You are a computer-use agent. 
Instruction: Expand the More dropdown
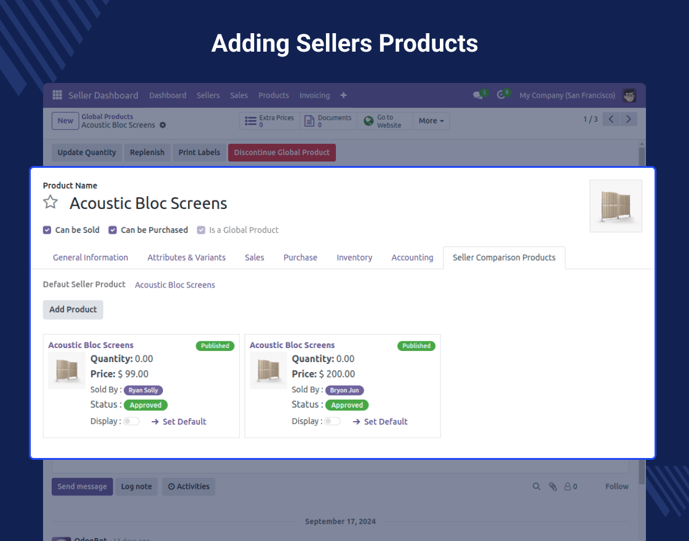pos(431,120)
